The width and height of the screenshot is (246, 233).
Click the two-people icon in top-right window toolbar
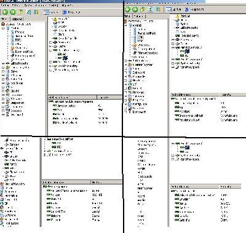tap(158, 9)
